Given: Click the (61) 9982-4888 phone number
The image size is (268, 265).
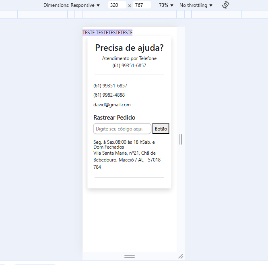Looking at the screenshot, I should 109,95.
